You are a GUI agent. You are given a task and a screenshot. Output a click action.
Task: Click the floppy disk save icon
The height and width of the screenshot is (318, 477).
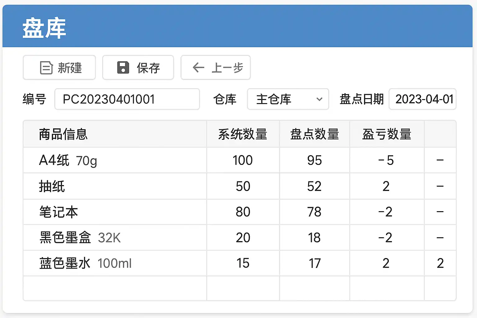[x=123, y=67]
